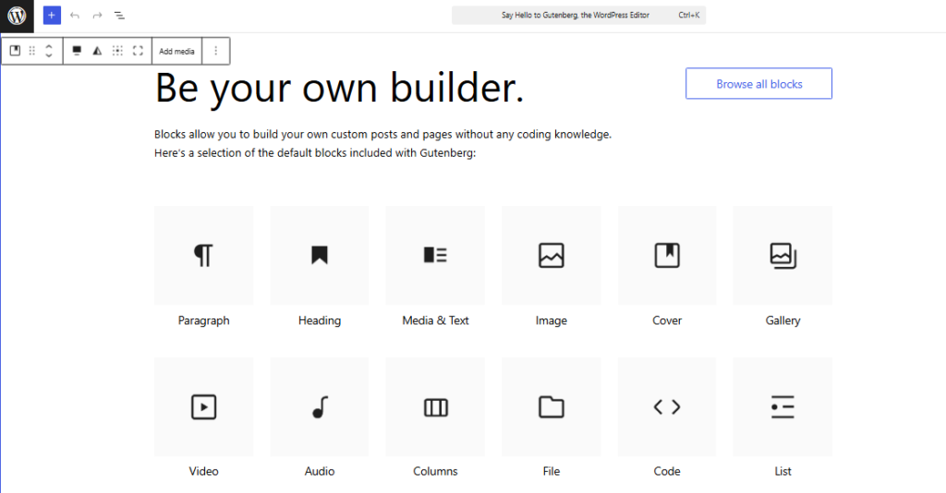Open the document overview list view
946x493 pixels.
click(x=119, y=16)
